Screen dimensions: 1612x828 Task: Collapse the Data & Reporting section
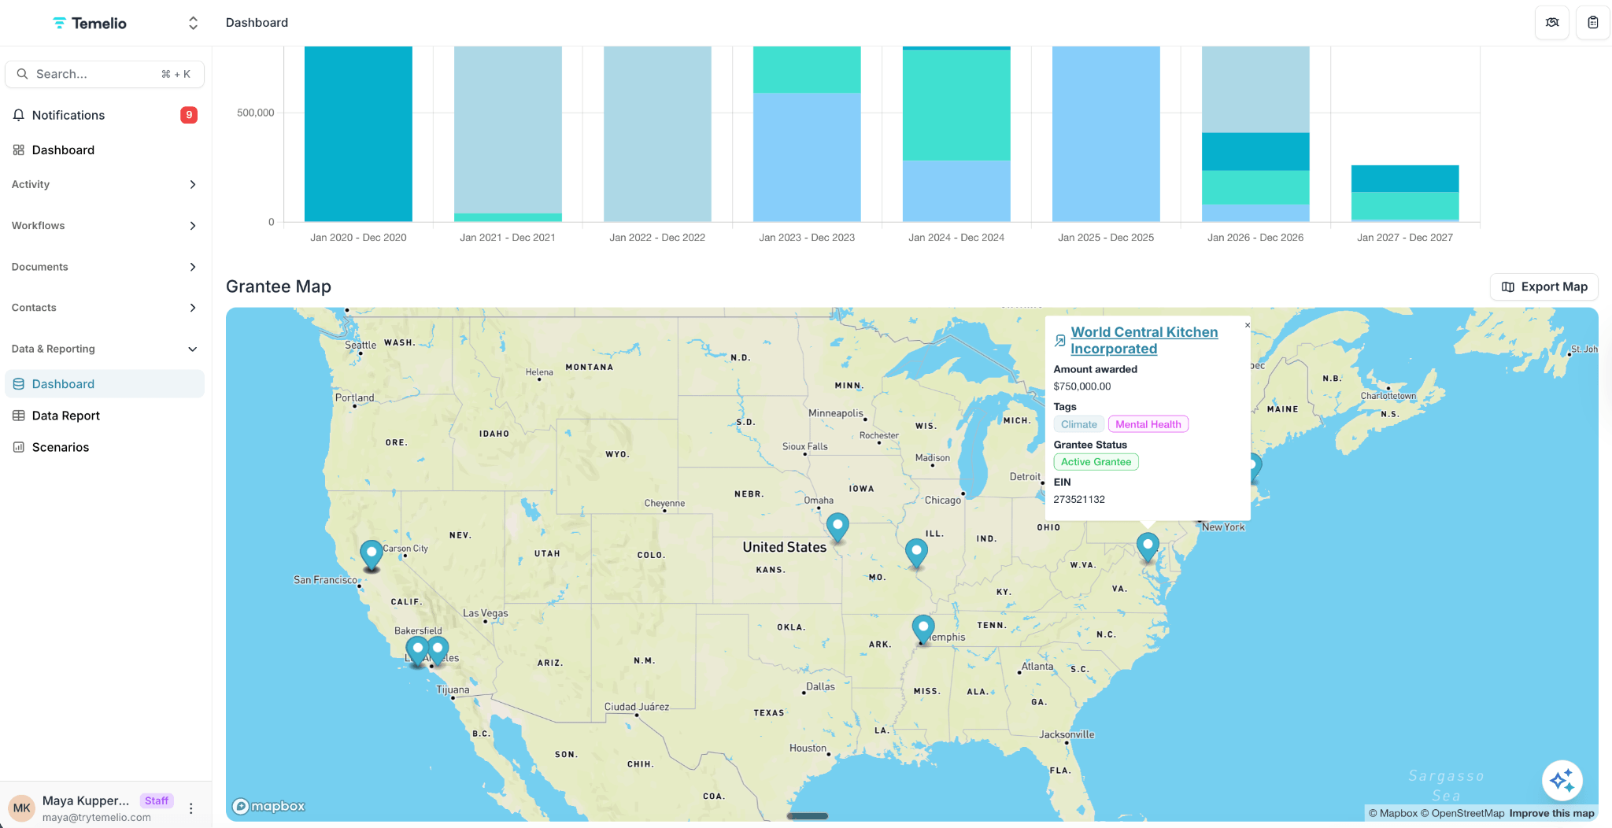click(105, 349)
